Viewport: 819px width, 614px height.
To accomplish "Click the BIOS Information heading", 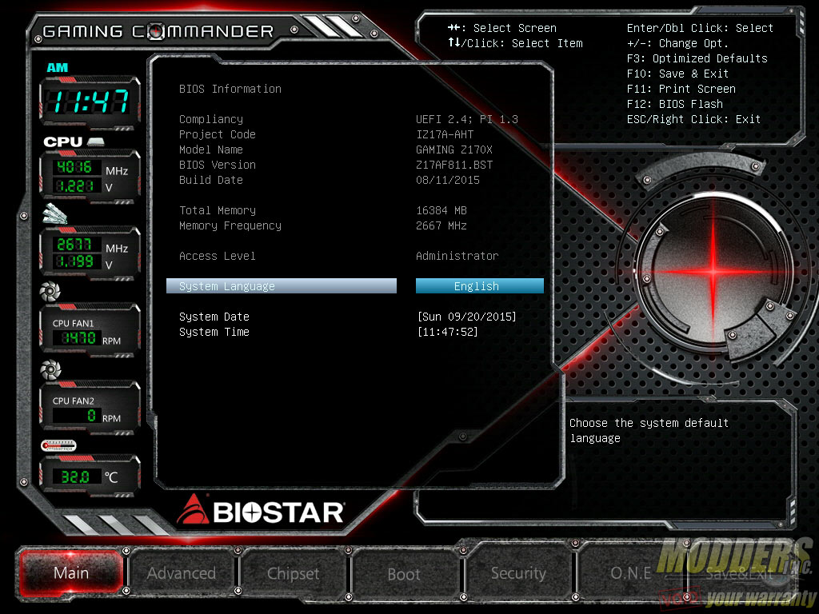I will tap(230, 90).
